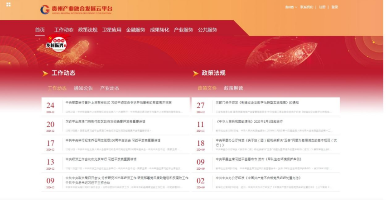391x200 pixels.
Task: Switch to the 通知公告 tab
Action: pyautogui.click(x=83, y=88)
